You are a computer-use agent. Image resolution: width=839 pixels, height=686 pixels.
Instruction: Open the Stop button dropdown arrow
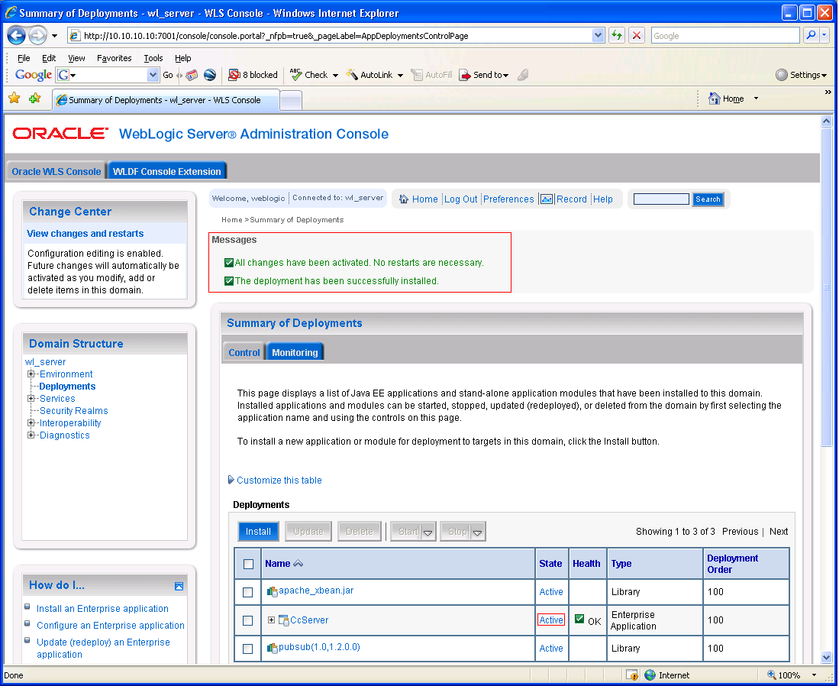coord(477,532)
